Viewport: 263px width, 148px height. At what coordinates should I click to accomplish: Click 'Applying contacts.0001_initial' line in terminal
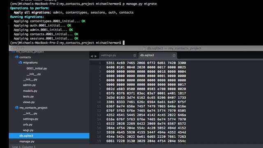point(46,34)
